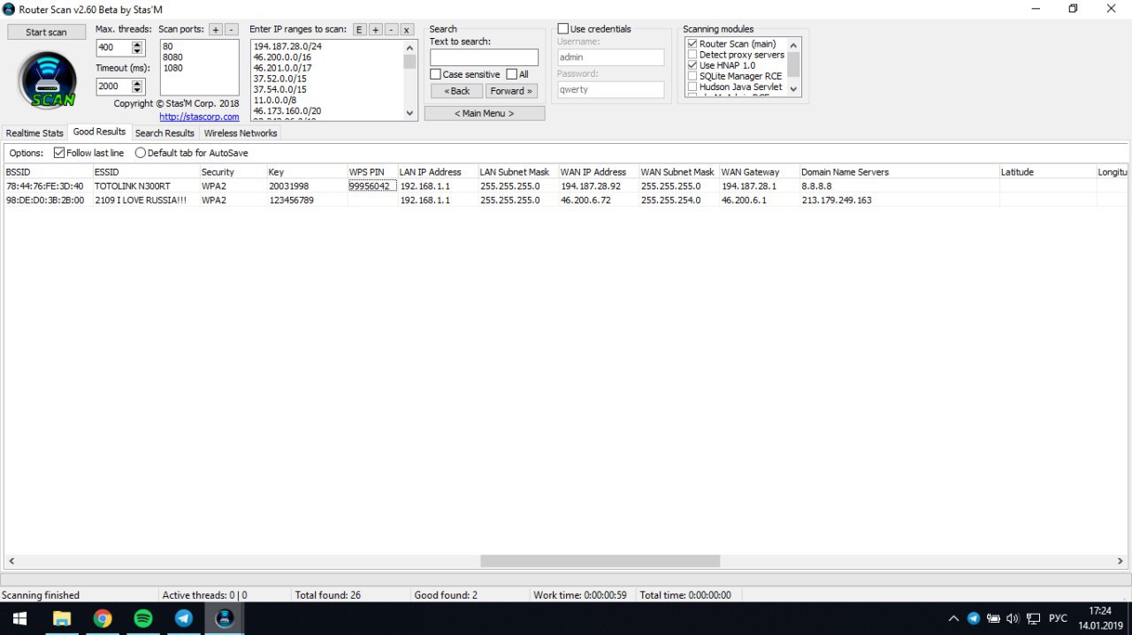Click Router Scan taskbar icon
Viewport: 1132px width, 635px height.
pyautogui.click(x=225, y=618)
